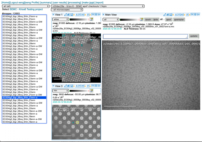Toggle the crosshair target icon in View 1
The width and height of the screenshot is (202, 142).
pos(96,14)
